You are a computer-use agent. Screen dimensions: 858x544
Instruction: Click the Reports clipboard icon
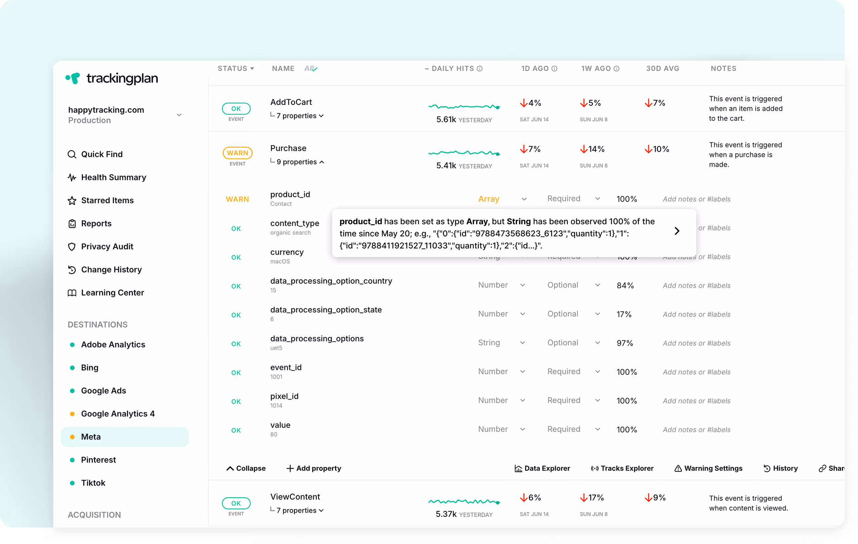[x=72, y=224]
